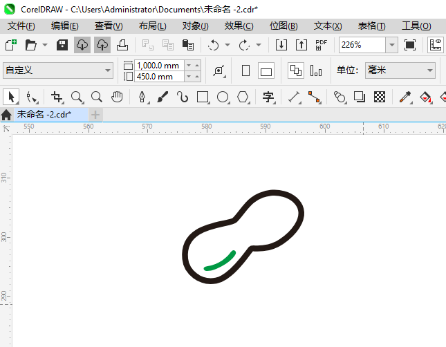The image size is (446, 347).
Task: Select landscape page orientation
Action: pos(266,71)
